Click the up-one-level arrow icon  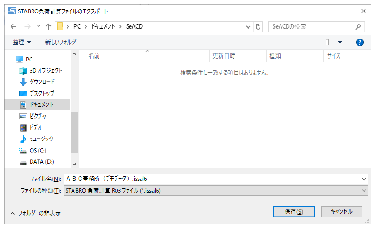pos(48,26)
